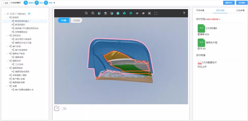This screenshot has height=121, width=248.
Task: Collapse the 客户批准 tree node
Action: [x=7, y=46]
